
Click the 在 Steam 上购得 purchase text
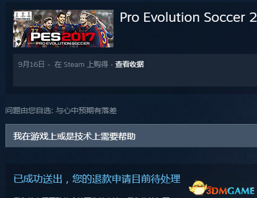tap(81, 64)
